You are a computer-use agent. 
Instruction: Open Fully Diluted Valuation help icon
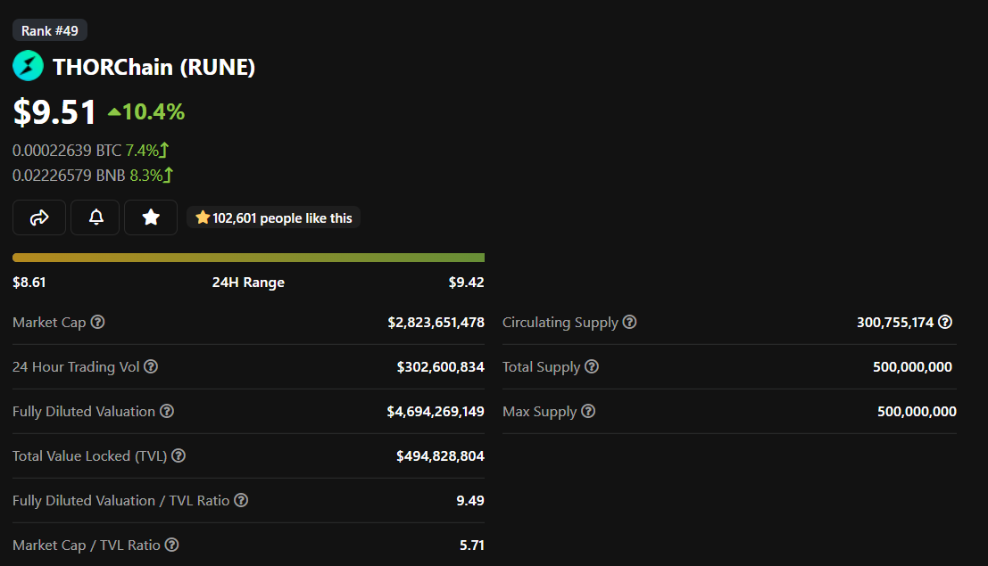[166, 411]
